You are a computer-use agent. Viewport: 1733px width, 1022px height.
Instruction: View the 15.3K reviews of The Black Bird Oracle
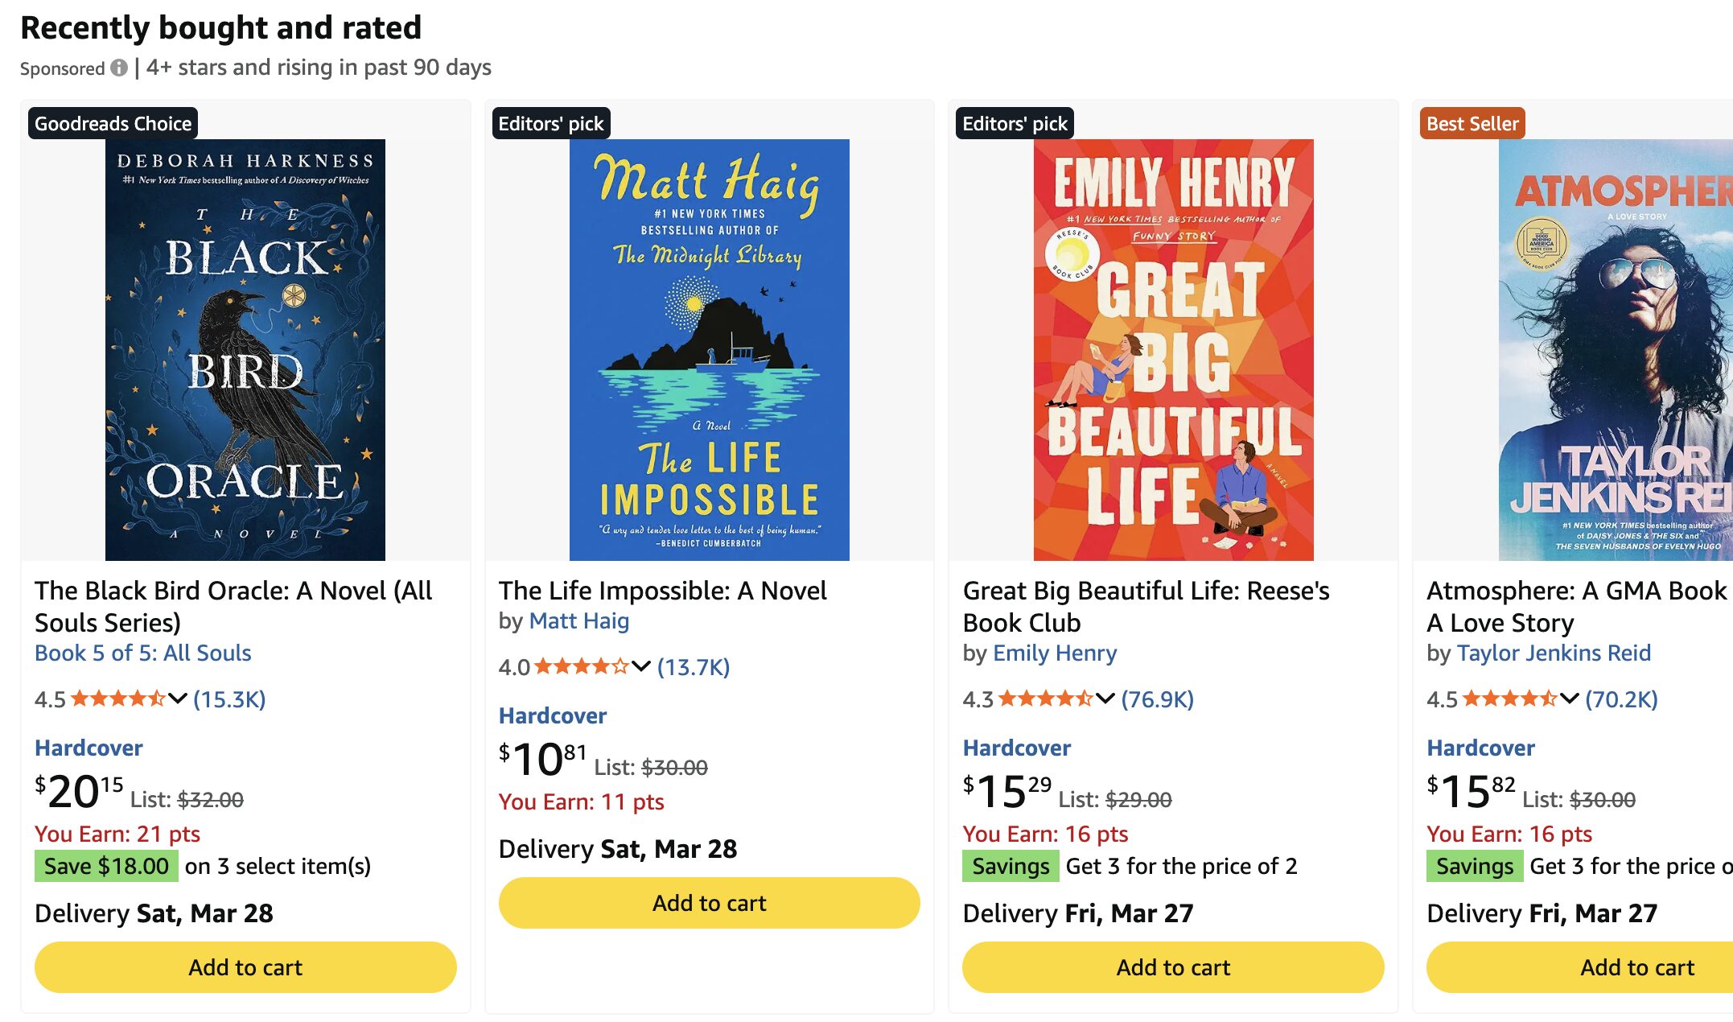point(228,699)
